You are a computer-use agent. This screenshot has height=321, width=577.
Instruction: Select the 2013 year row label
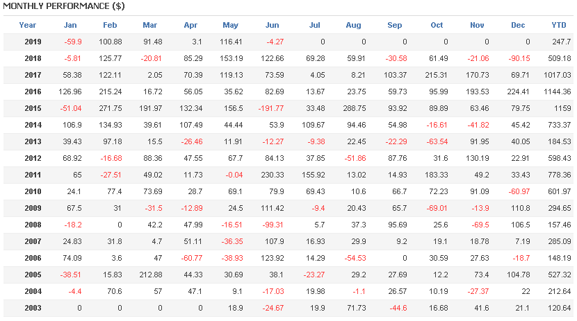coord(33,141)
